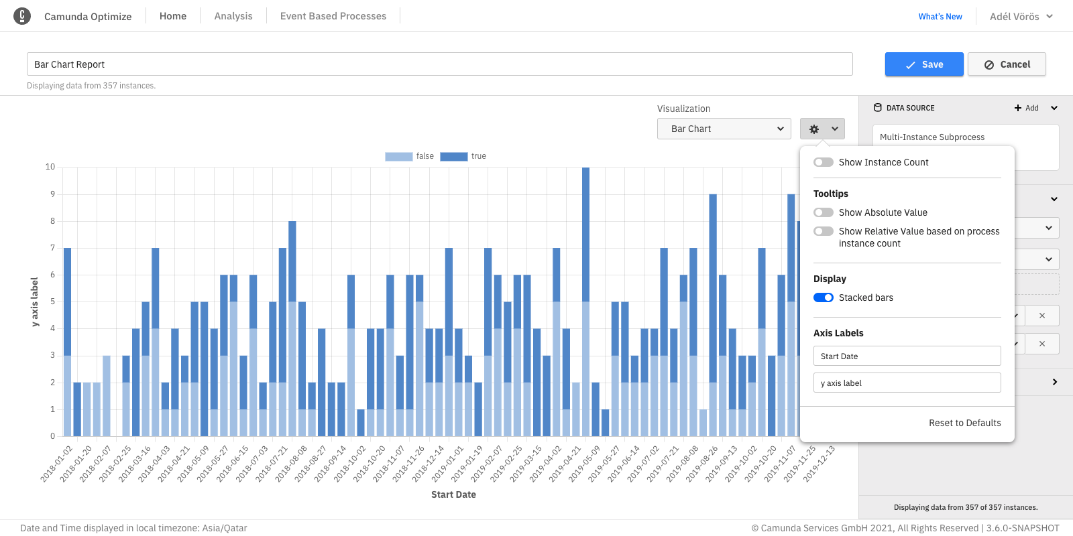1073x536 pixels.
Task: Collapse the Data Source section chevron
Action: [1054, 108]
